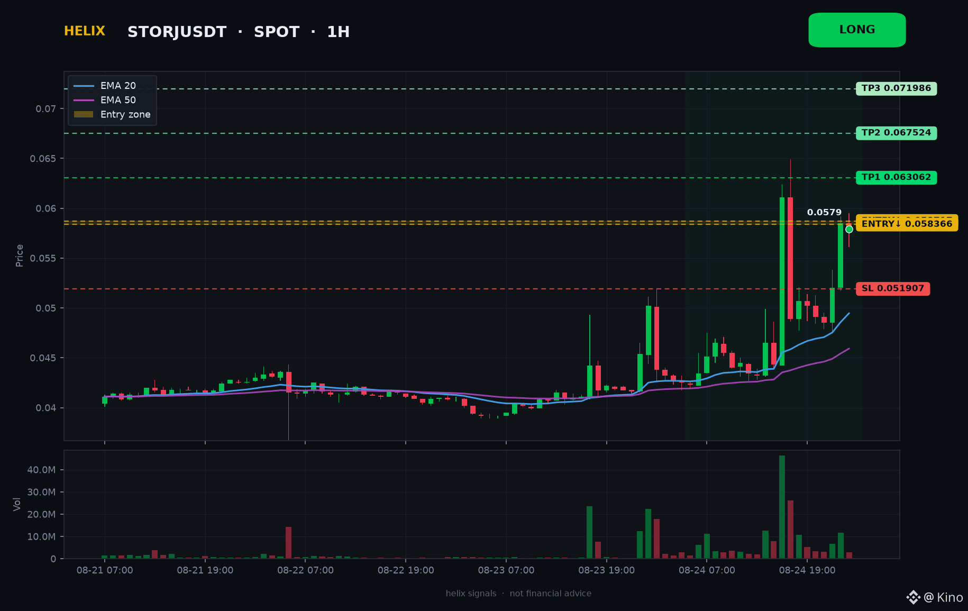The width and height of the screenshot is (968, 611).
Task: Click the 08-21 19:00 time label
Action: (205, 570)
